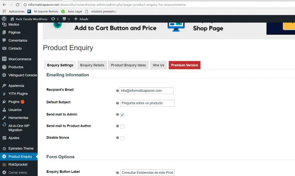Click the Default Subject input field
The image size is (295, 176).
coord(147,103)
